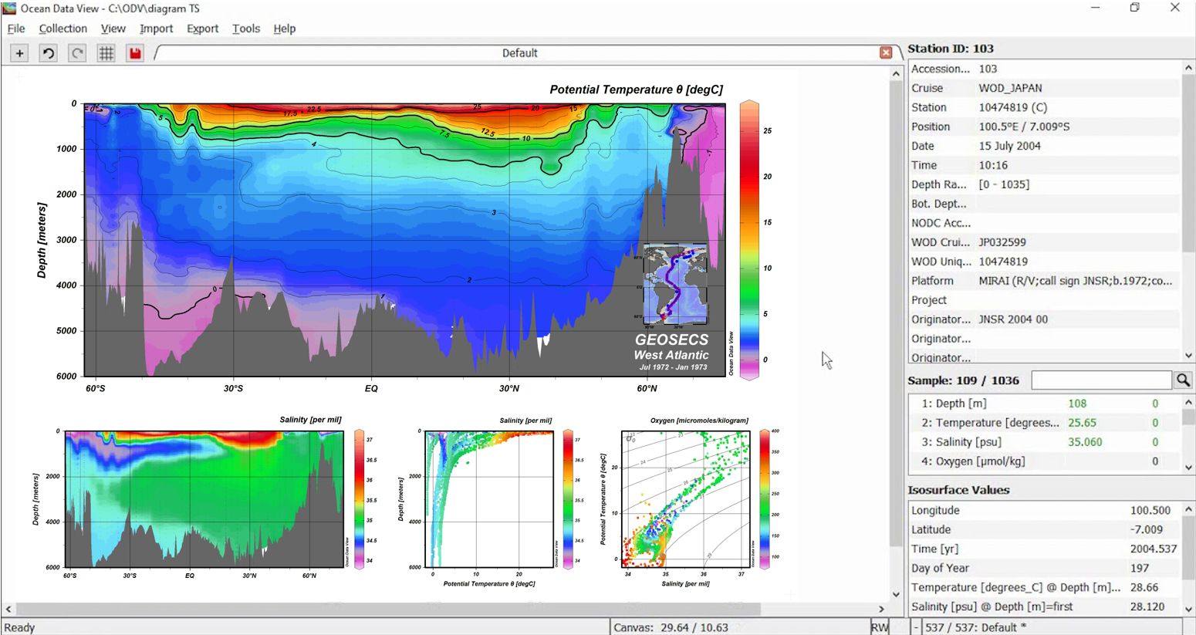
Task: Click the grid layout toolbar icon
Action: pos(106,53)
